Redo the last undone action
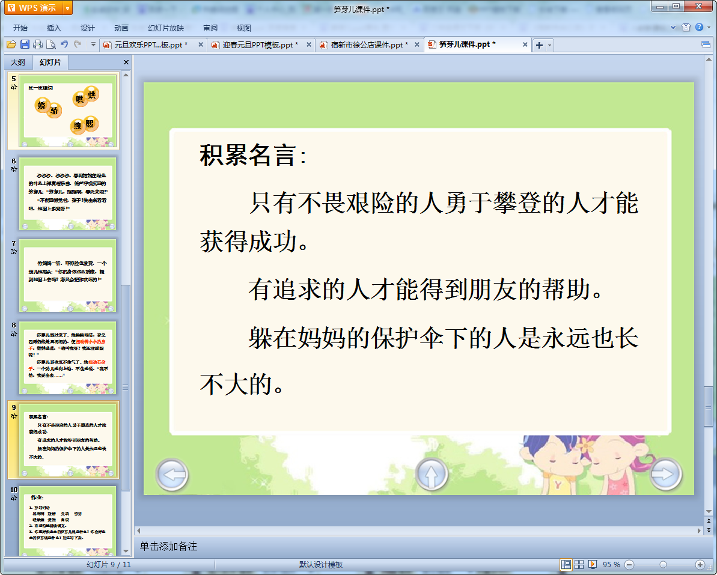 click(78, 44)
